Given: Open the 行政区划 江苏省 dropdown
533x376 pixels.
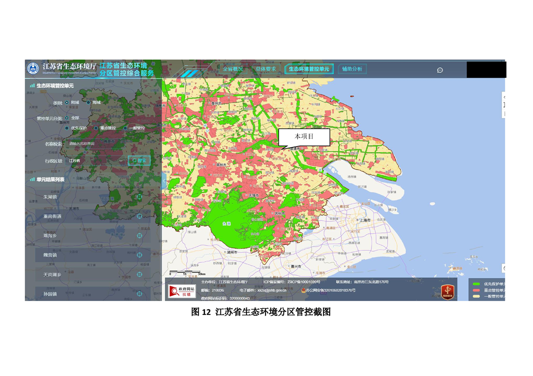Looking at the screenshot, I should pyautogui.click(x=95, y=161).
